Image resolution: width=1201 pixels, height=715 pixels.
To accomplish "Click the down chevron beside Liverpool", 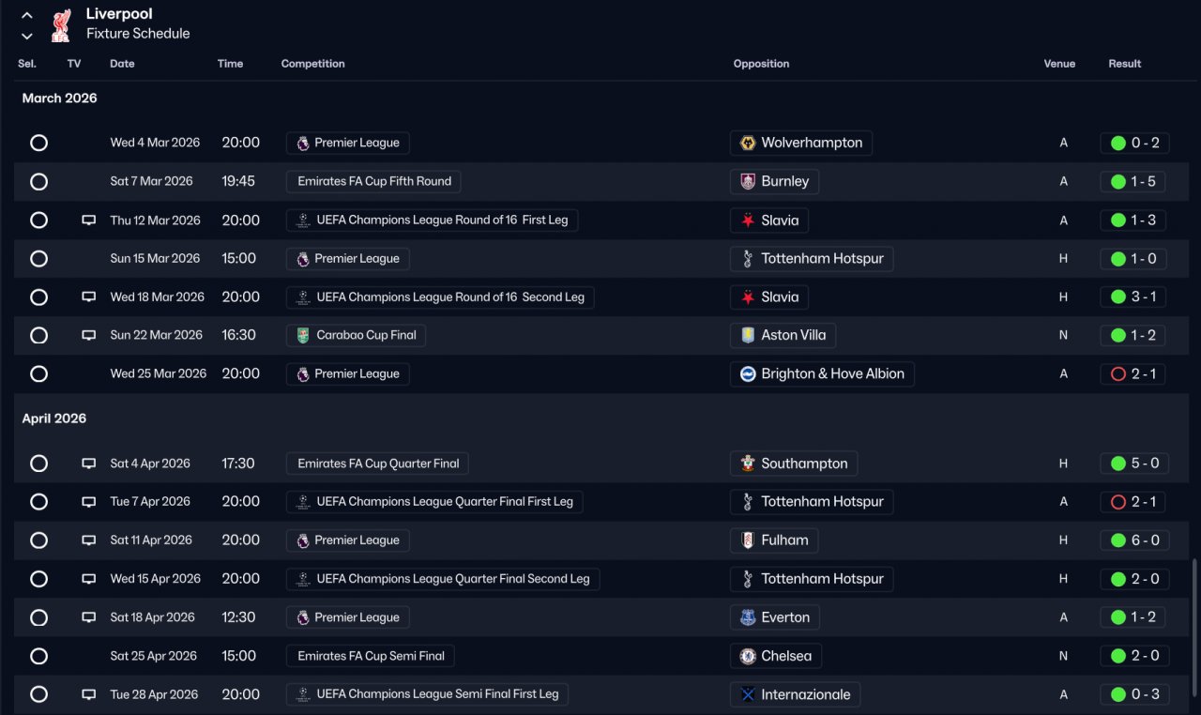I will [27, 37].
